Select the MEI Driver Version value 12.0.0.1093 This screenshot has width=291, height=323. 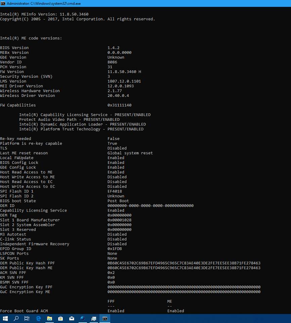click(x=121, y=86)
